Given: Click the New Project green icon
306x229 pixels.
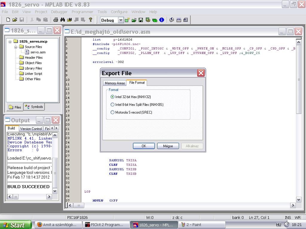Looking at the screenshot, I should point(127,20).
